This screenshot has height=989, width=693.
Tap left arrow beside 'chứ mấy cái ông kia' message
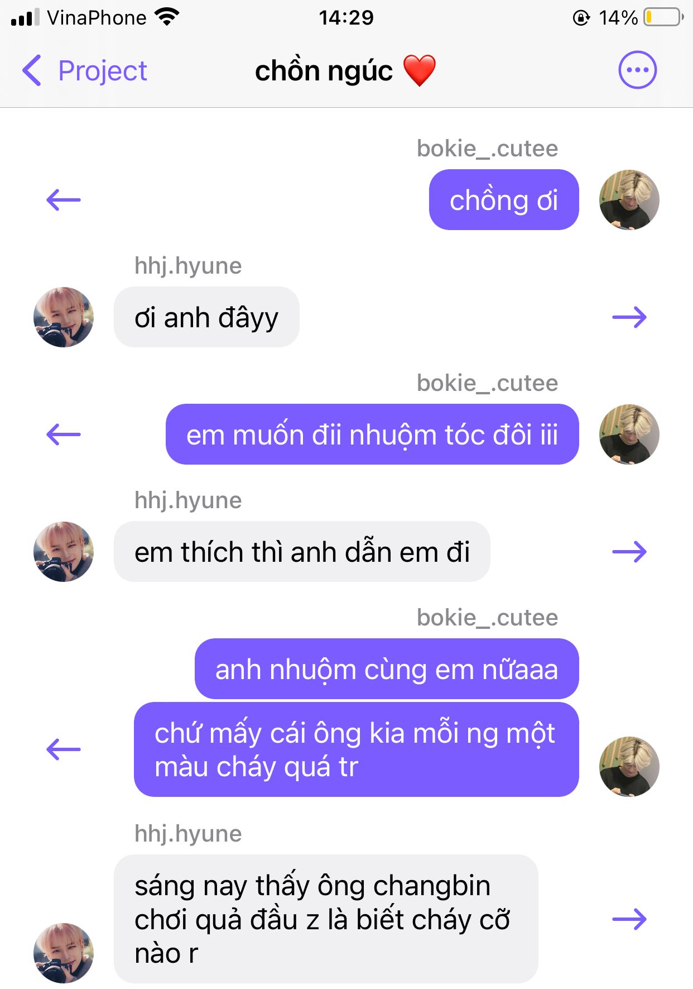pos(64,749)
